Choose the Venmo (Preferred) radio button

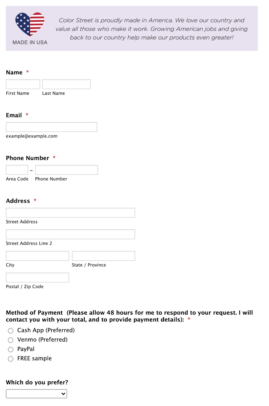[x=11, y=340]
